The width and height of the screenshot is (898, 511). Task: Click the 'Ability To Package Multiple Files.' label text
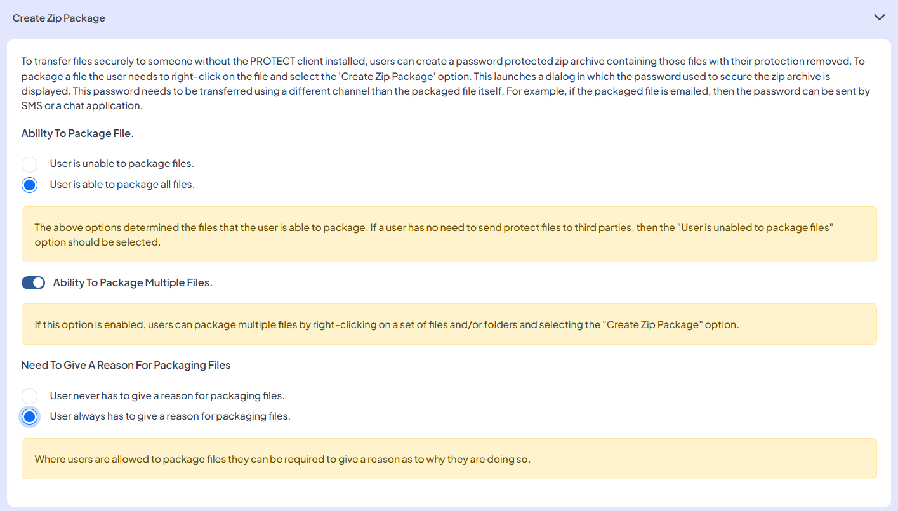(133, 283)
